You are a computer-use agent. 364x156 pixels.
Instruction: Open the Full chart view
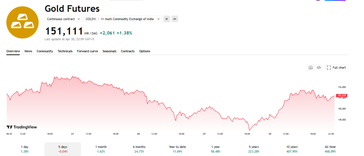[x=336, y=68]
